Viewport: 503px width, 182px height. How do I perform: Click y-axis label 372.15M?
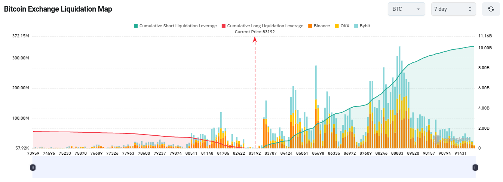tap(21, 36)
